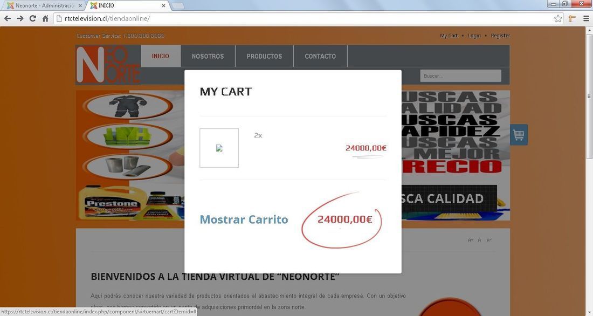Screen dimensions: 593x316
Task: Go forward with browser forward arrow
Action: pos(20,18)
